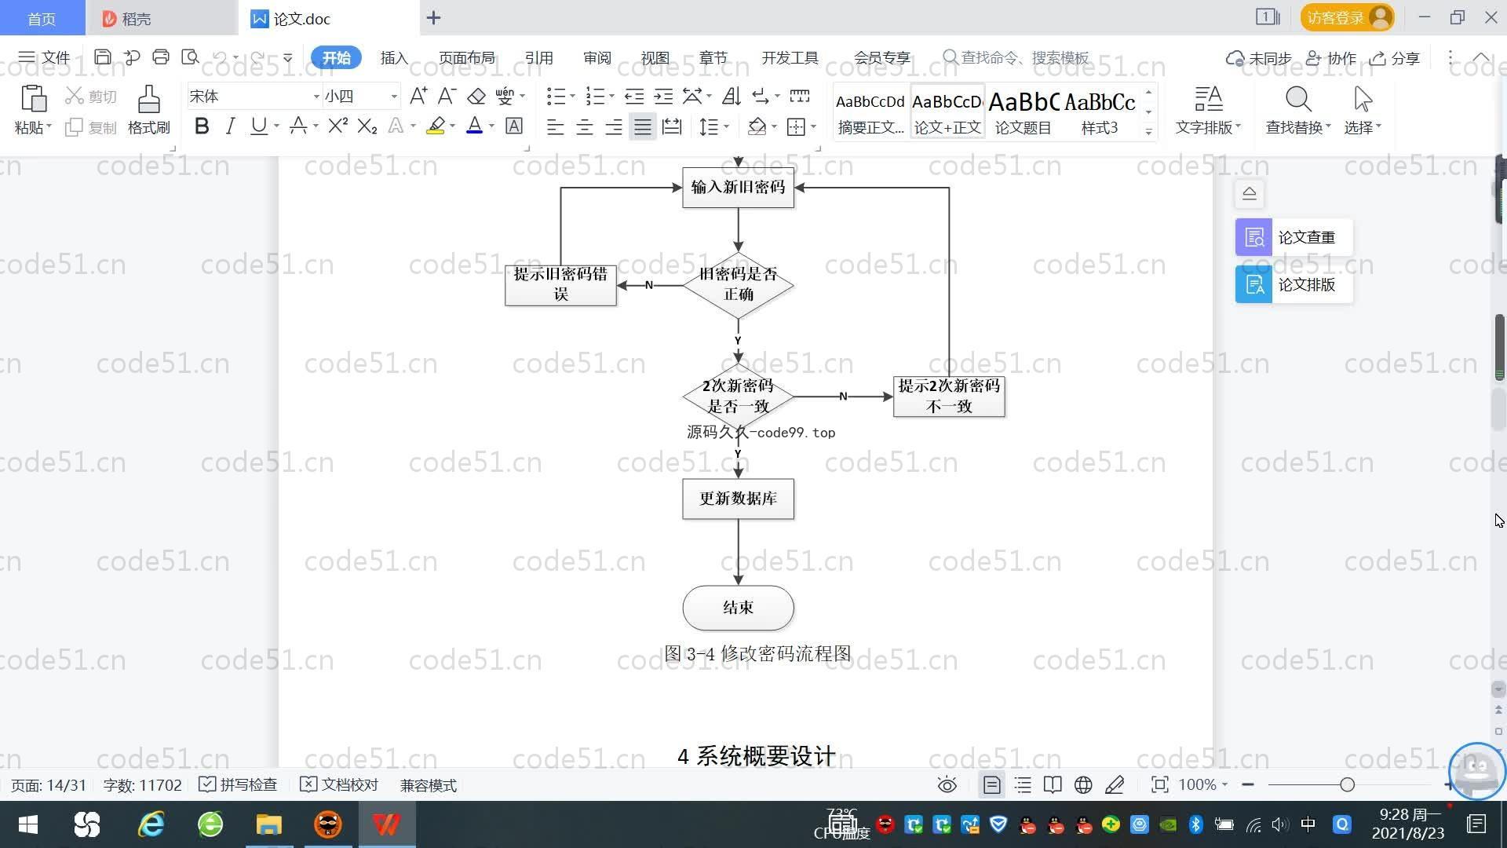Click guest login (访客登录) button
Screen dimensions: 1507x848
[1347, 17]
